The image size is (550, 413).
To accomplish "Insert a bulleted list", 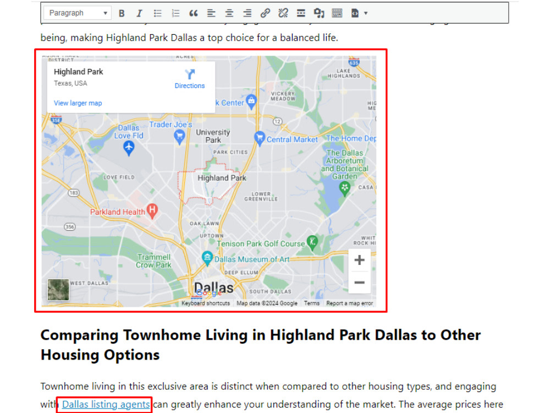I will [157, 13].
